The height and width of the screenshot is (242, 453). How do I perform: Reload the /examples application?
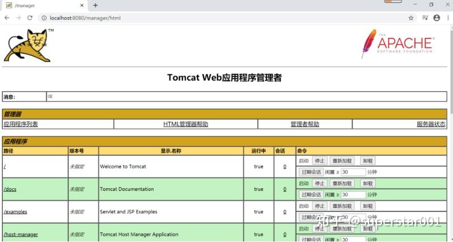click(x=342, y=206)
